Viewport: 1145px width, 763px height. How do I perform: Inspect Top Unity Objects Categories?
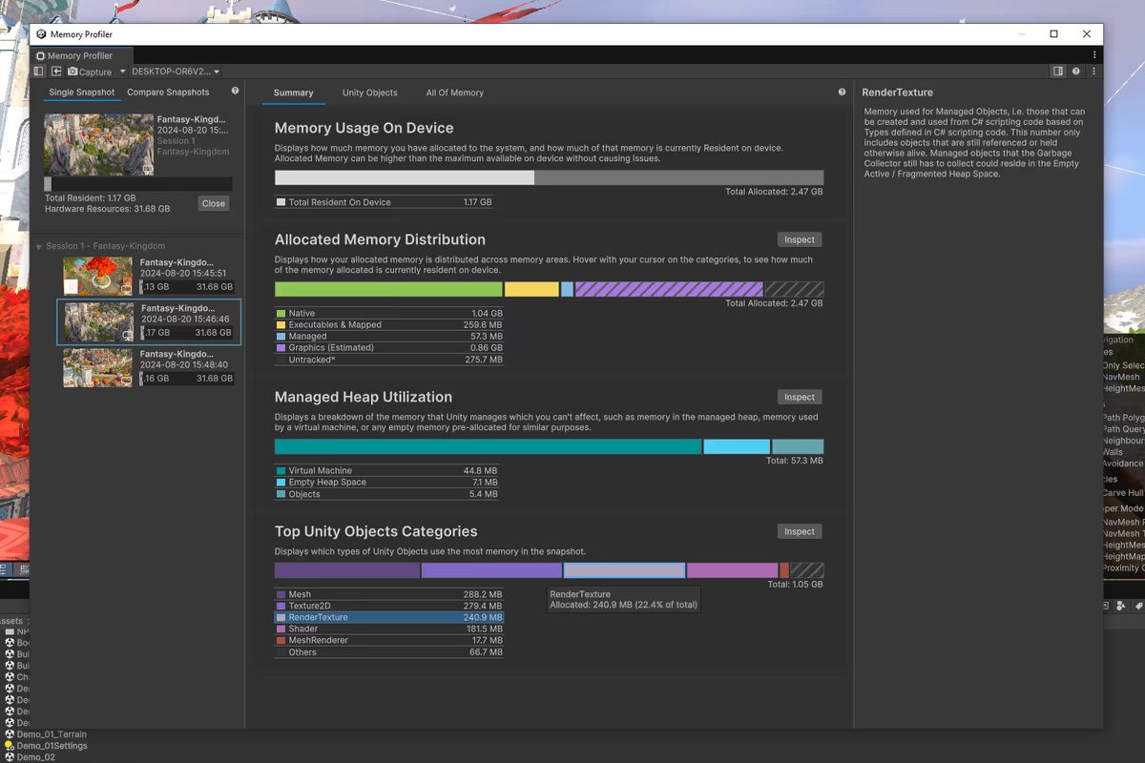[800, 531]
